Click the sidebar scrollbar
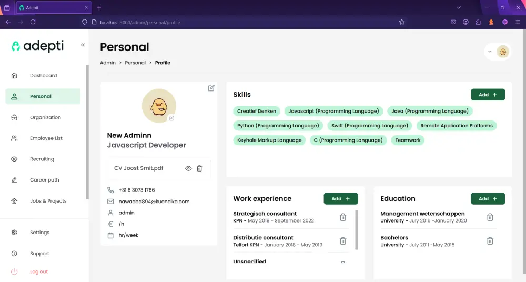526x282 pixels. click(x=87, y=133)
